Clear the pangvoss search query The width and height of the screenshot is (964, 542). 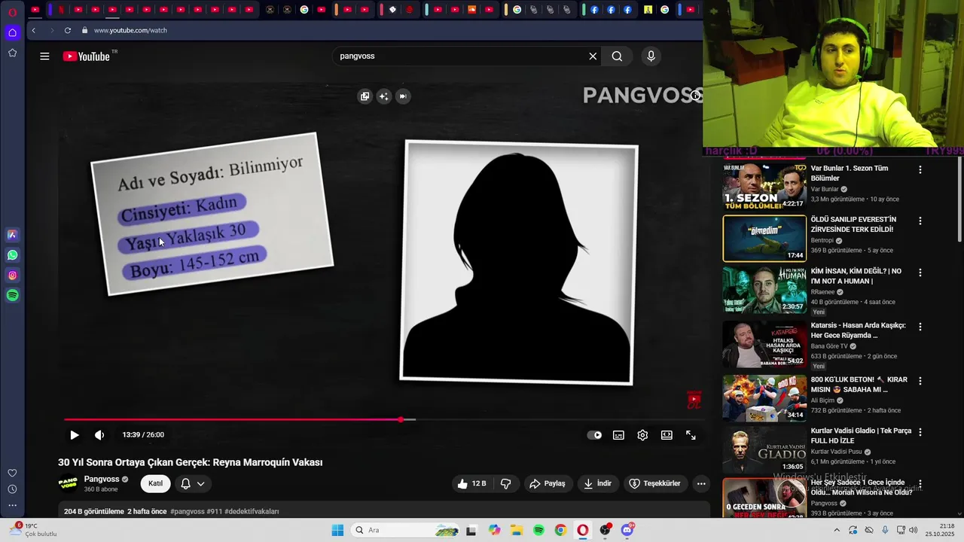[x=593, y=56]
